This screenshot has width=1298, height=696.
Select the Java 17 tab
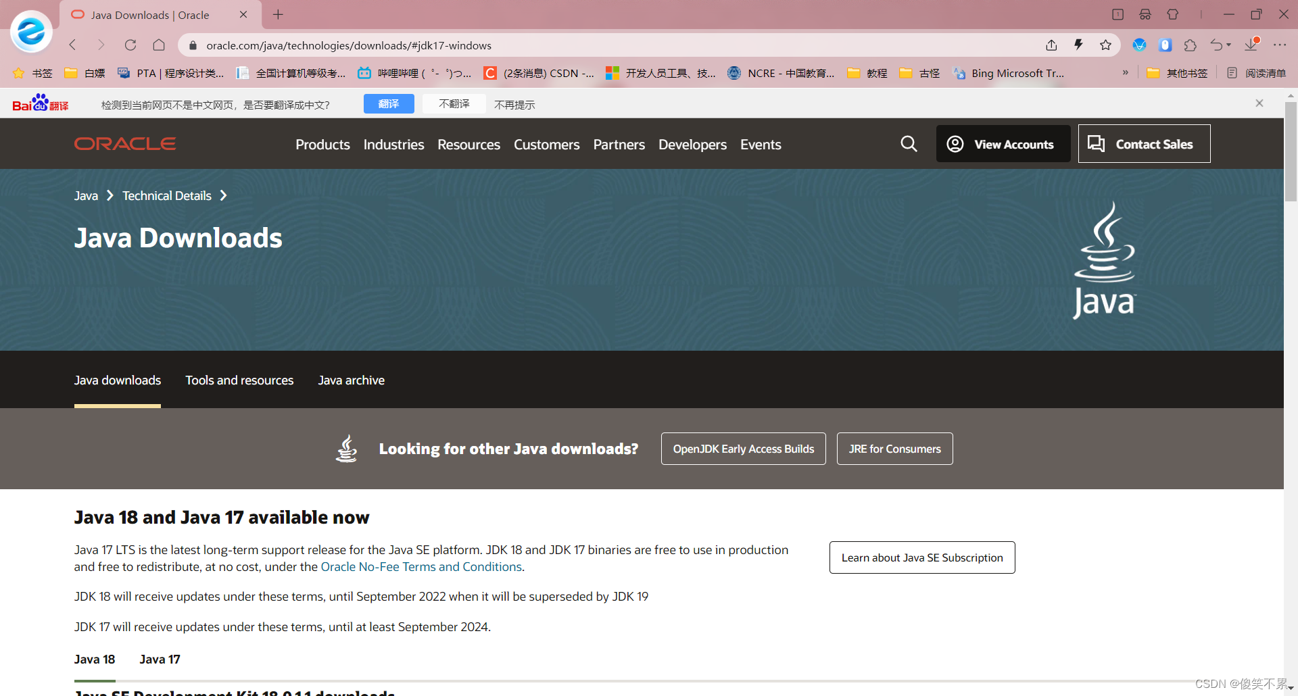coord(160,660)
